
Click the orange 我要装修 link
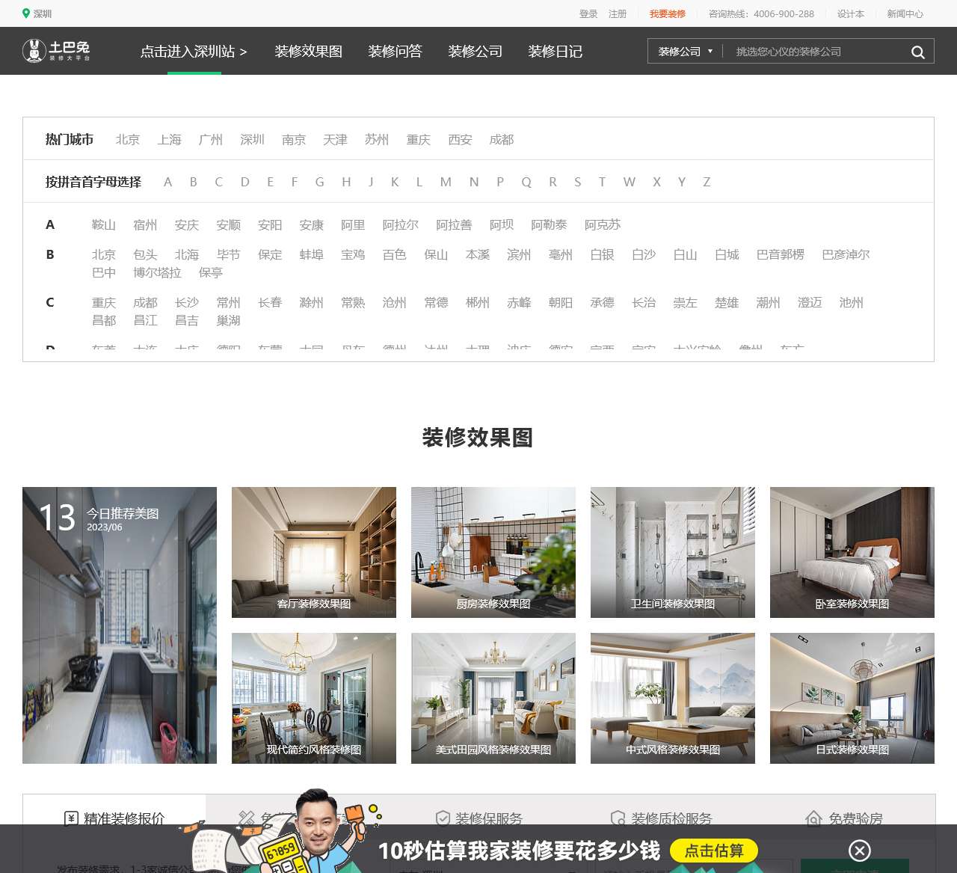(668, 13)
